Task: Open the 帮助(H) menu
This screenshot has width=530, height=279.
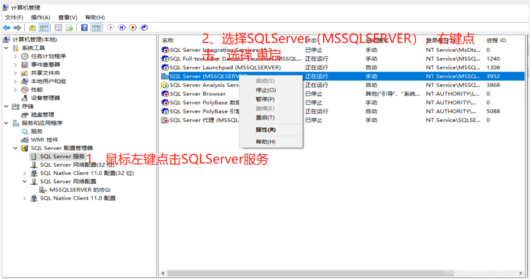Action: pyautogui.click(x=95, y=17)
